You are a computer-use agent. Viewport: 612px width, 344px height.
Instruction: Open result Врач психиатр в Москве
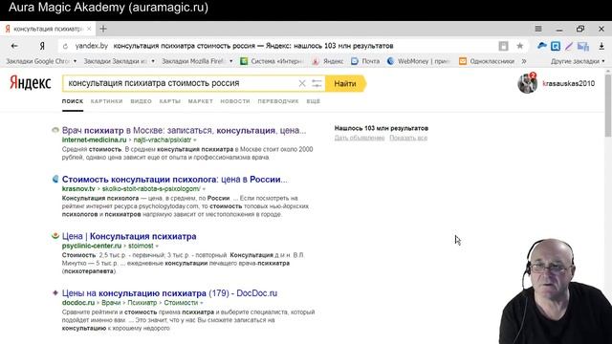pos(184,130)
